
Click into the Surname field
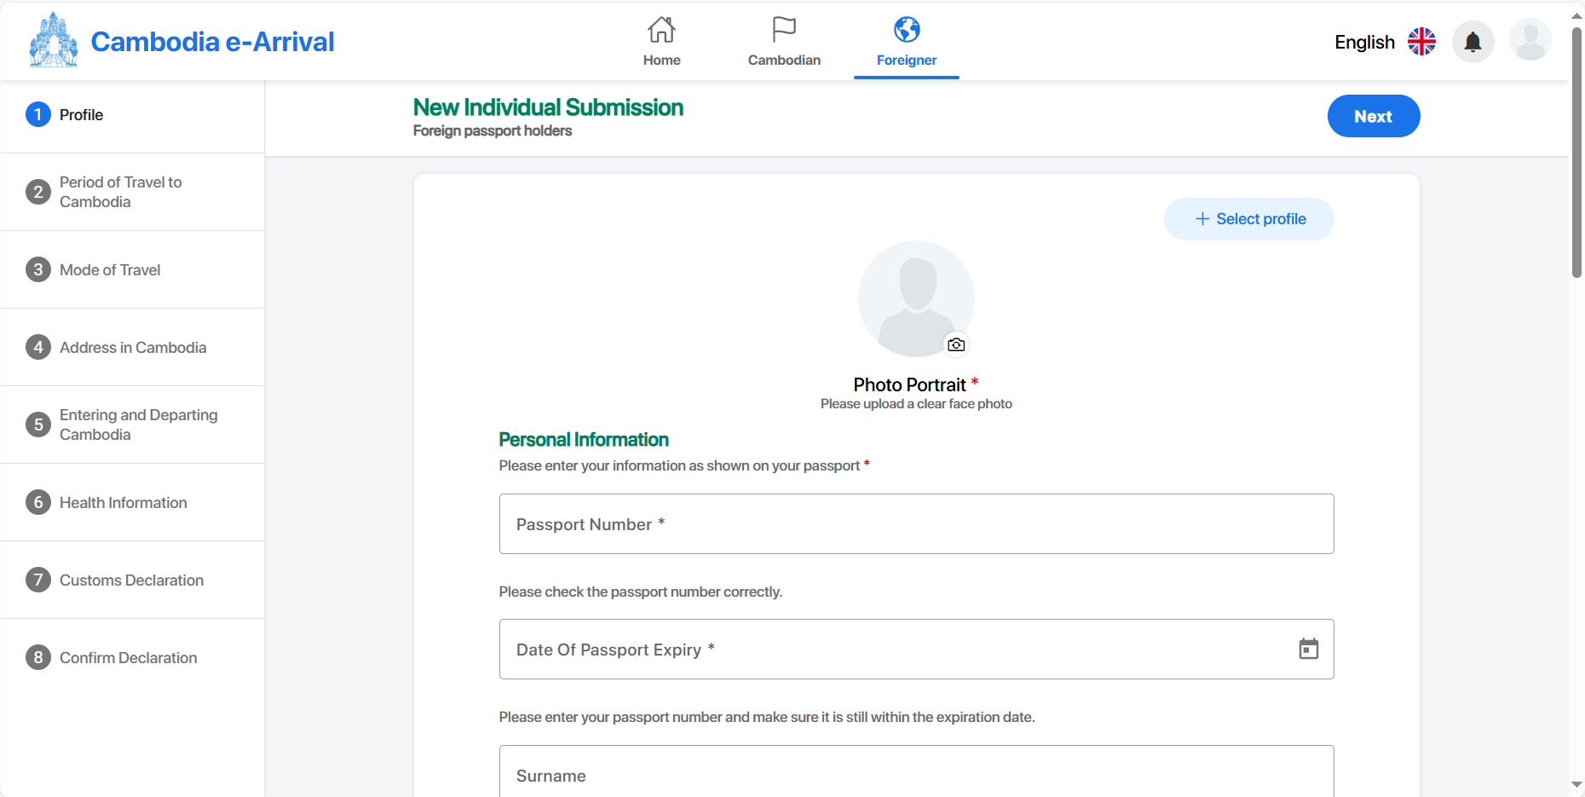[x=916, y=775]
